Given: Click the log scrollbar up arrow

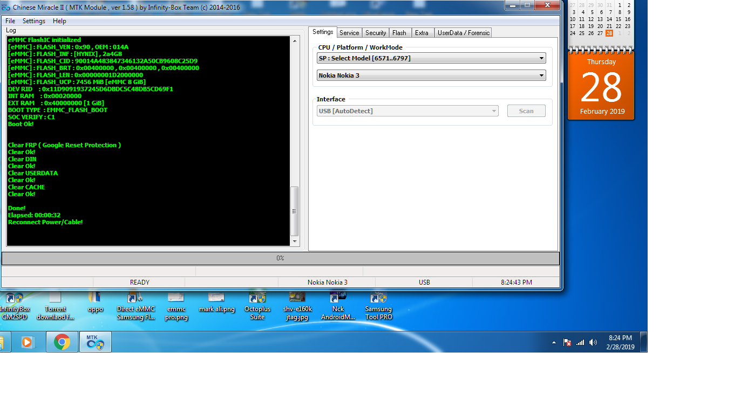Looking at the screenshot, I should coord(295,41).
